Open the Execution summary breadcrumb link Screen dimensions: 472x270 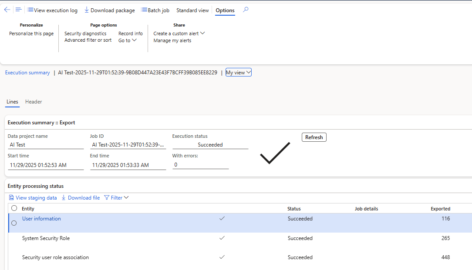27,73
